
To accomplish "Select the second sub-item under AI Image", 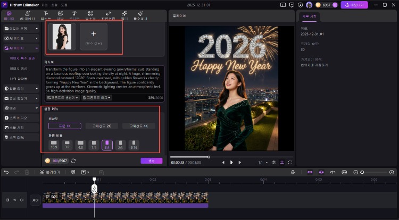I will point(18,69).
